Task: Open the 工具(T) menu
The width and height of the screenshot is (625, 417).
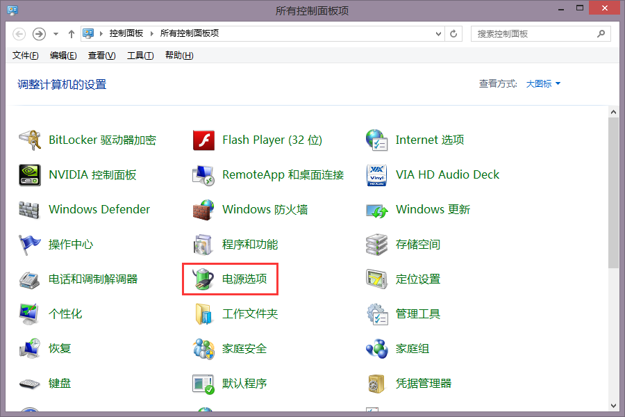Action: [140, 56]
